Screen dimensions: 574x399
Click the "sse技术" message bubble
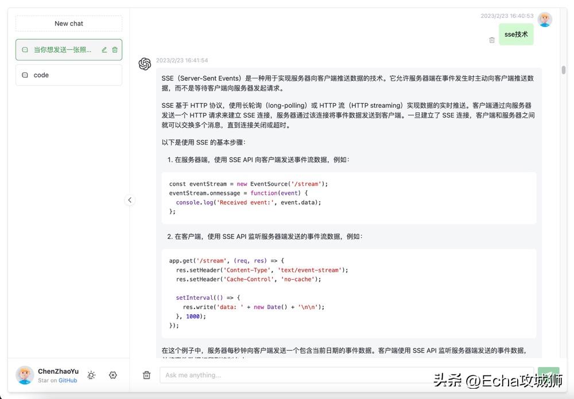tap(515, 34)
